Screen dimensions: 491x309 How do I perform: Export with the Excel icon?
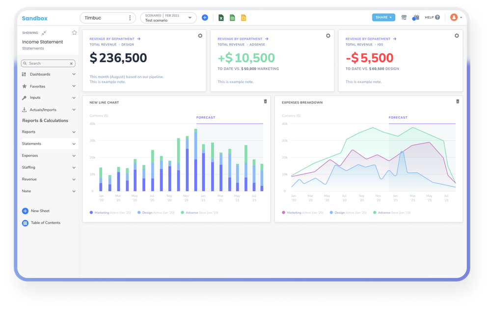pyautogui.click(x=221, y=18)
